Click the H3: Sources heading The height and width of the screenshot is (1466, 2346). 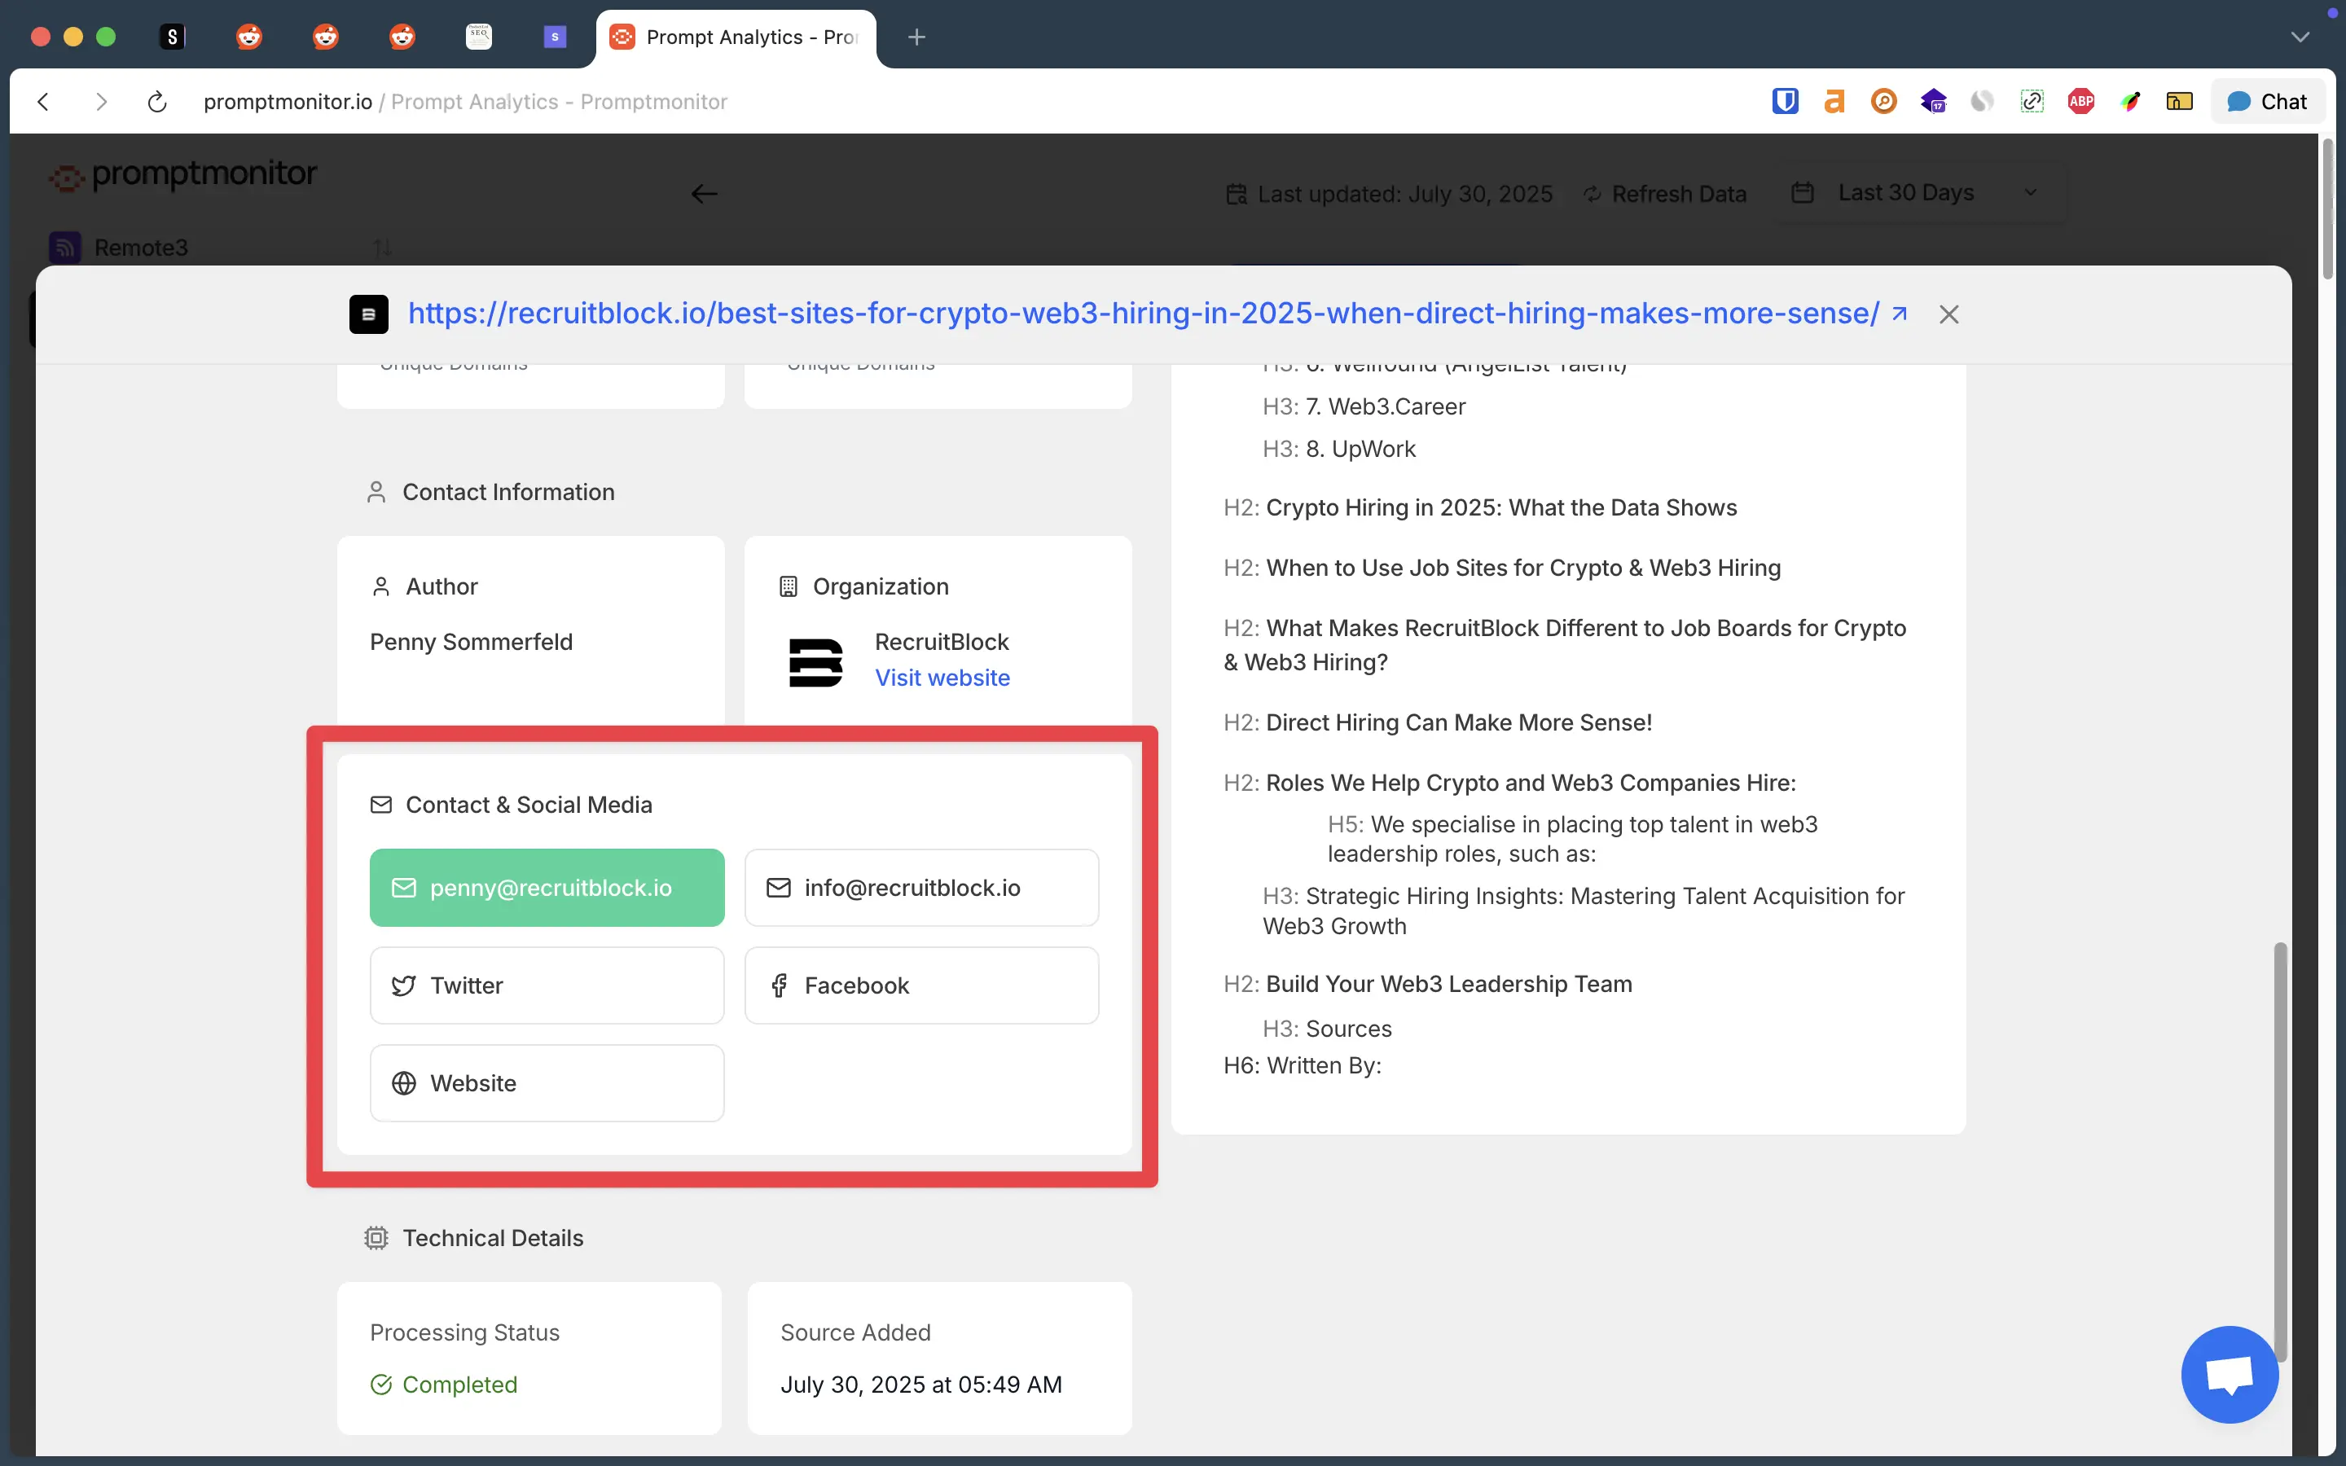coord(1327,1029)
